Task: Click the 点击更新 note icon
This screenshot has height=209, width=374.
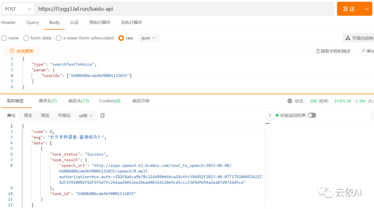Action: point(12,51)
